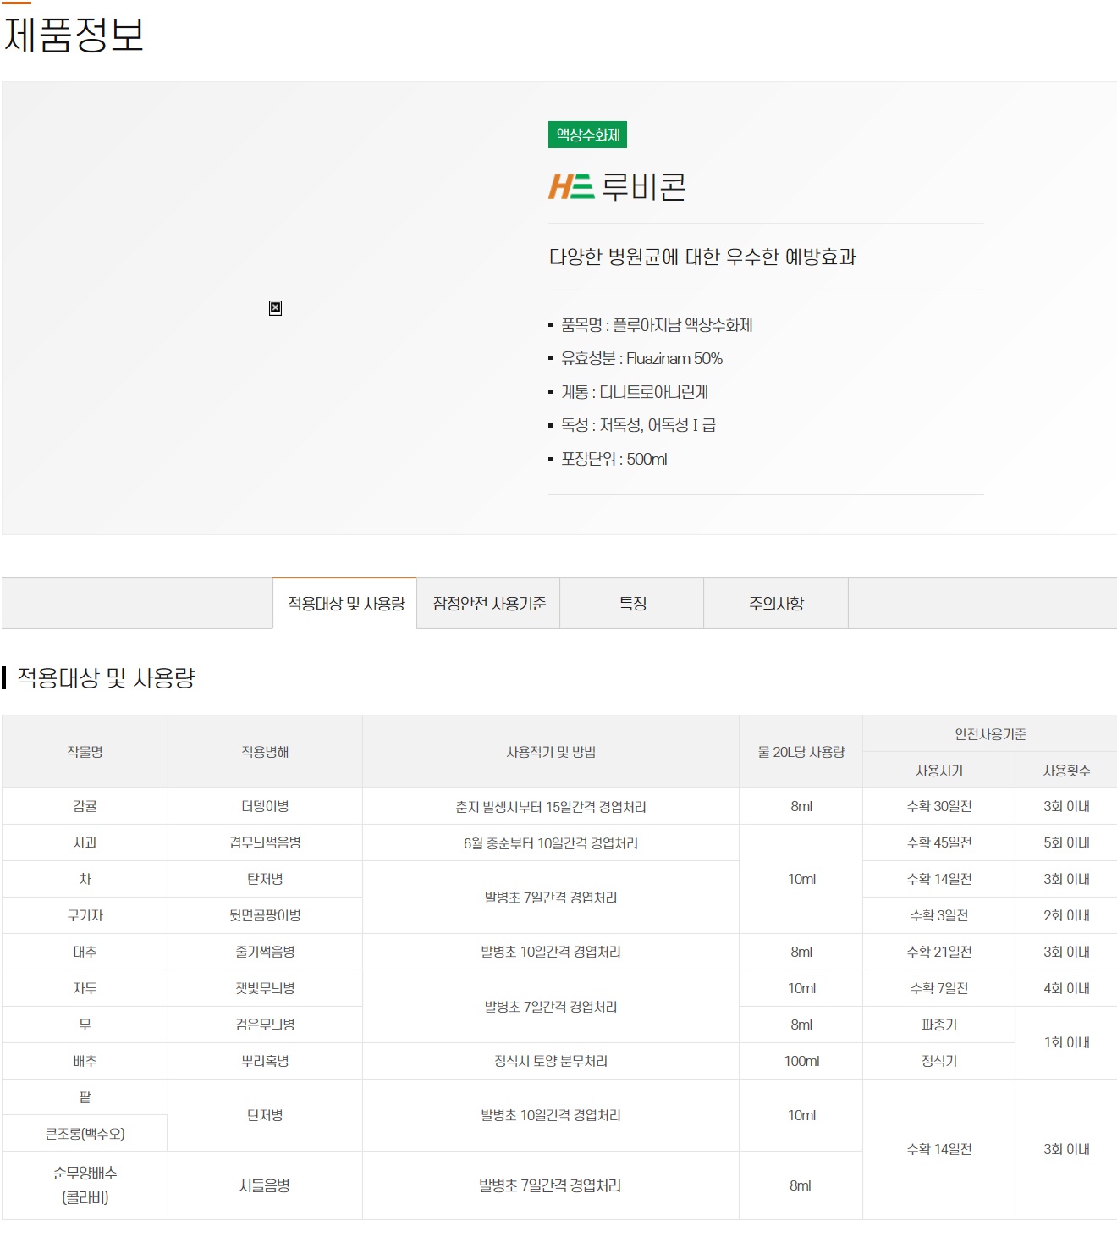1117x1243 pixels.
Task: Click the 줄기썩음병 cell
Action: point(265,952)
